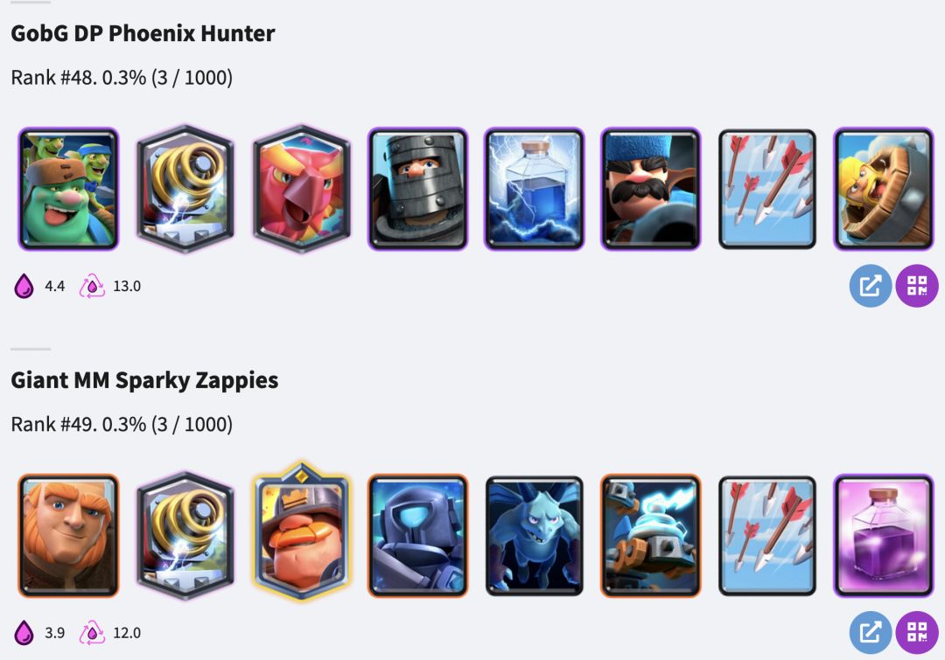Open Giant MM Sparky deck externally

coord(871,632)
